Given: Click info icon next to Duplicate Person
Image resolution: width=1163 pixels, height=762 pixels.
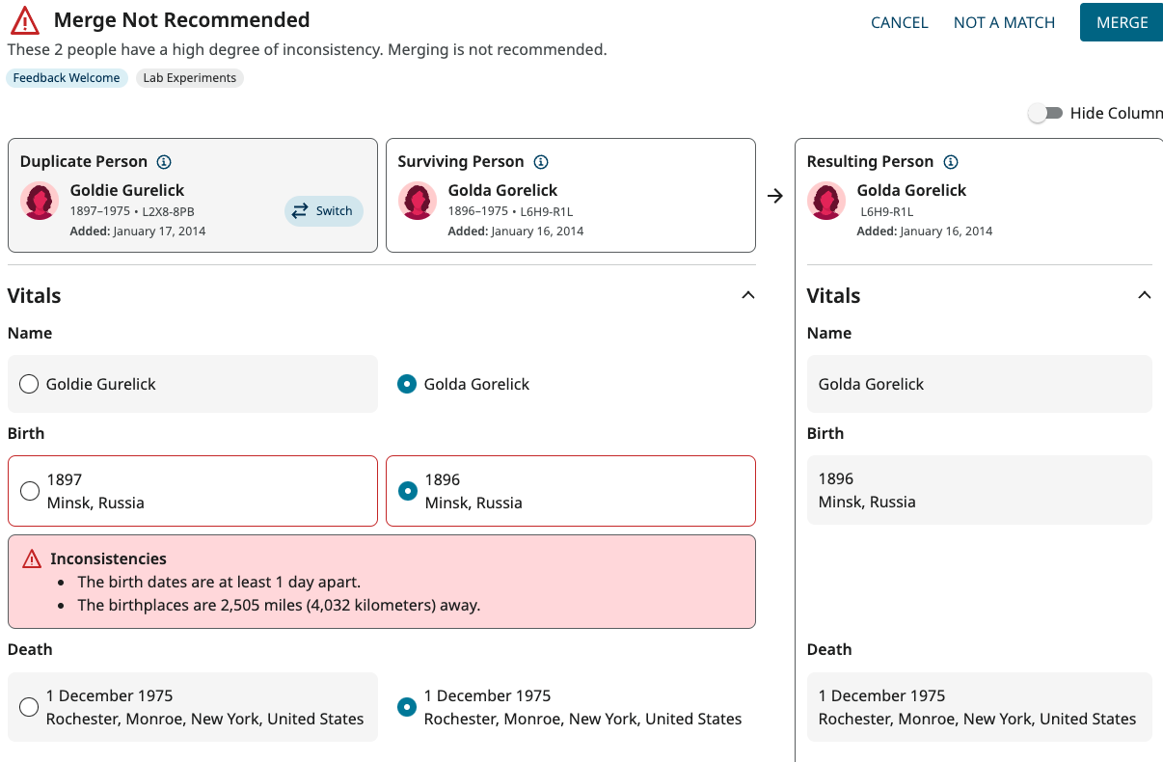Looking at the screenshot, I should [x=164, y=162].
